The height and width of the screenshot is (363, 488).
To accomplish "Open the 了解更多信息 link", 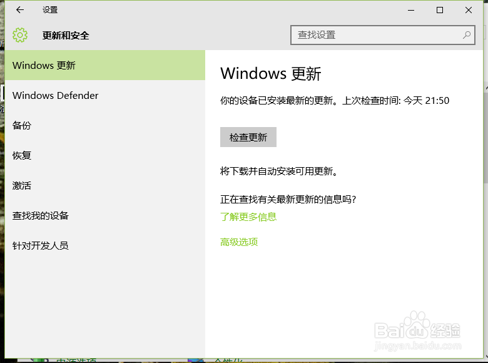I will (248, 217).
